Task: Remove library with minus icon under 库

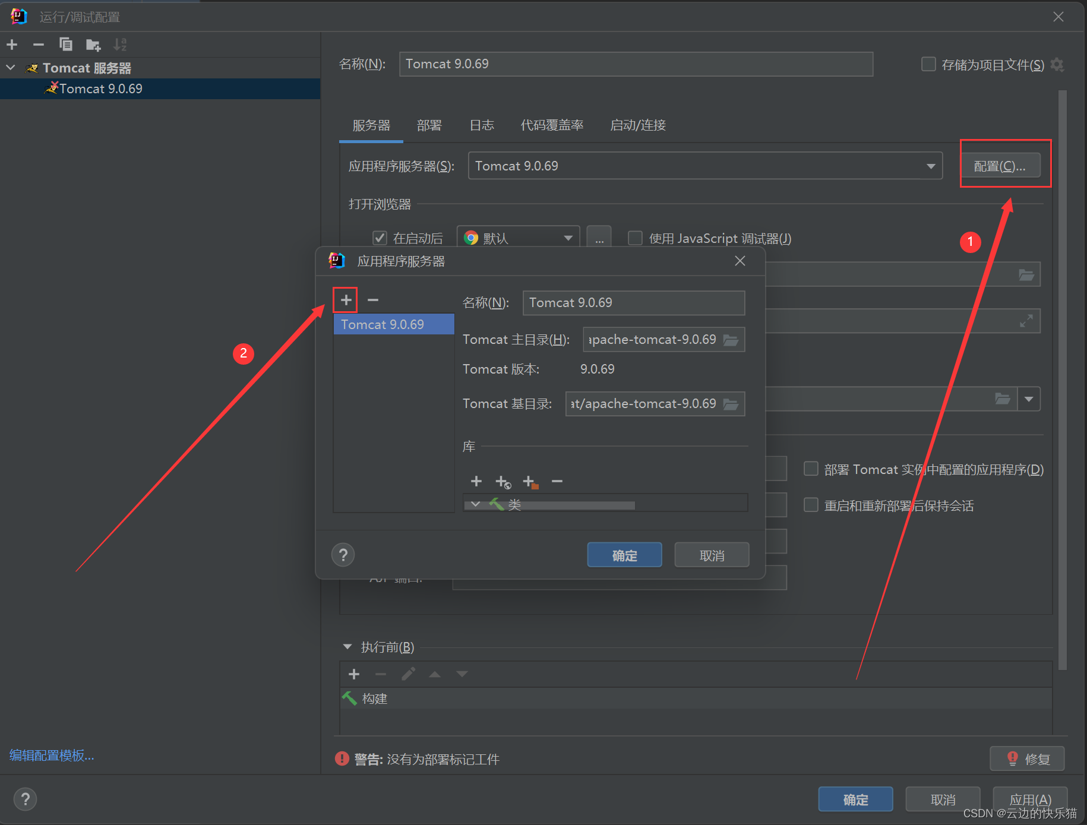Action: click(557, 481)
